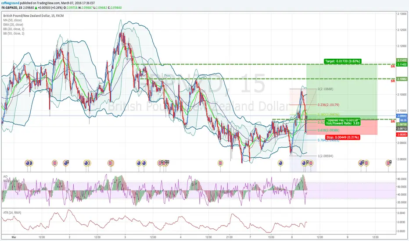
Task: Click green 2.09728 price axis tag
Action: click(402, 125)
